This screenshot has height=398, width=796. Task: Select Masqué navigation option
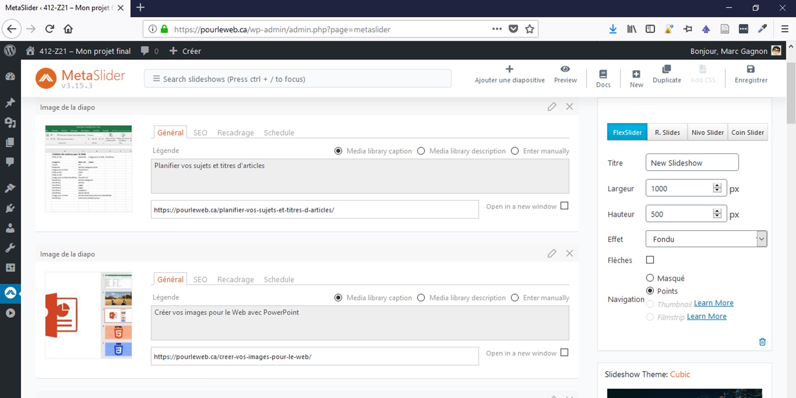pyautogui.click(x=650, y=278)
